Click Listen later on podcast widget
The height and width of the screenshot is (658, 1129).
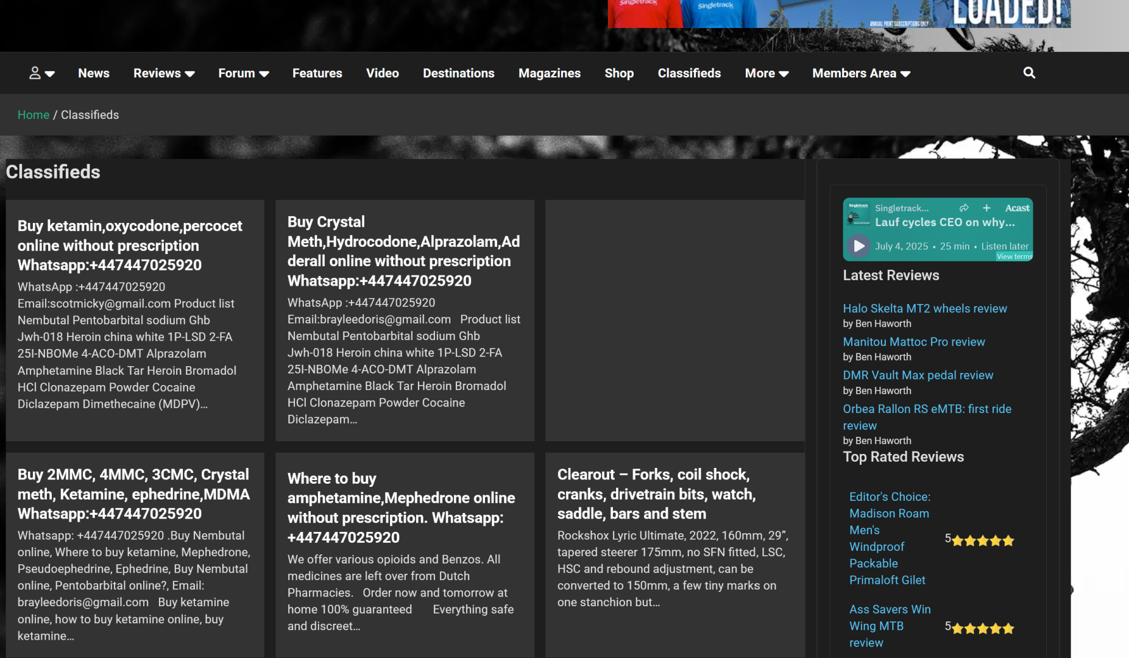1004,246
